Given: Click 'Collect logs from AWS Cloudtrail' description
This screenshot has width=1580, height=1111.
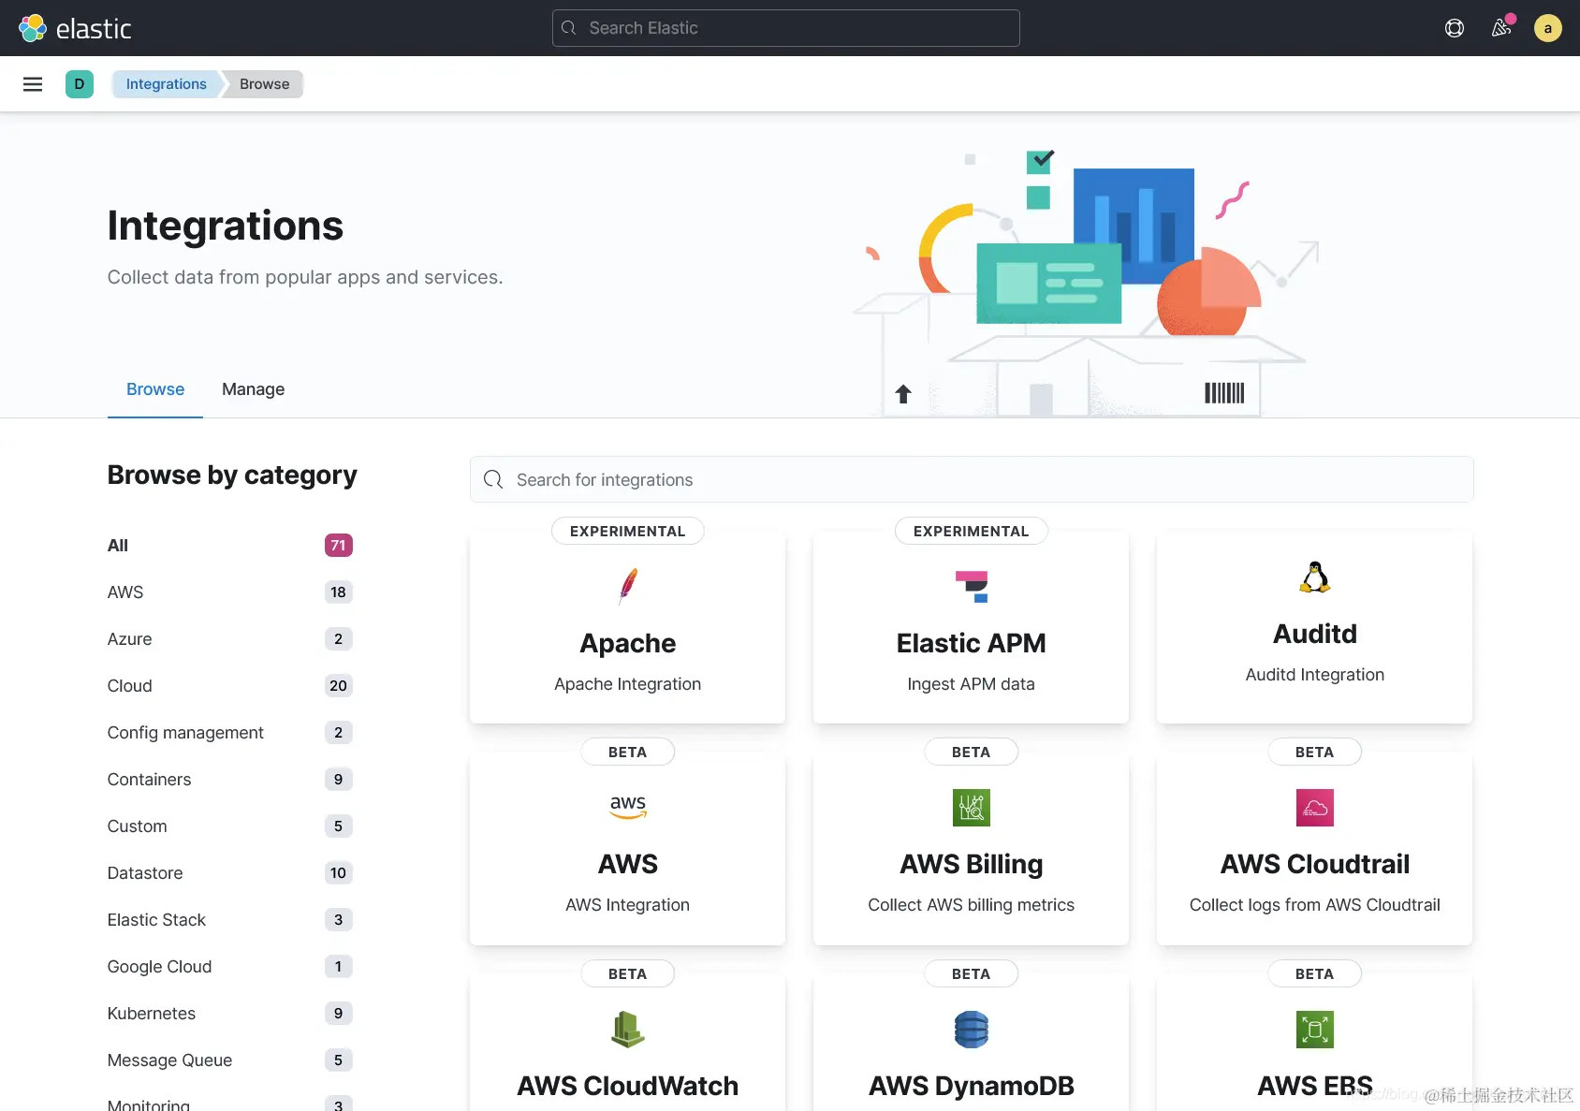Looking at the screenshot, I should tap(1315, 905).
